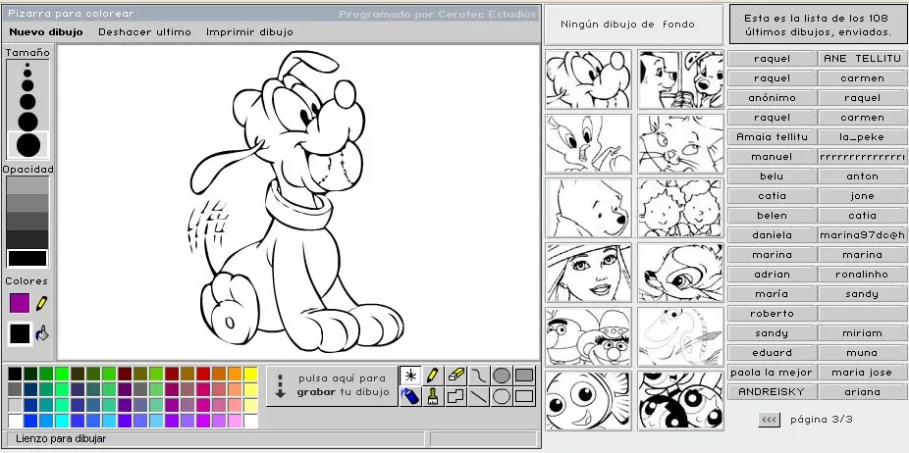
Task: Click the black fill color swatch under Colores
Action: 19,333
